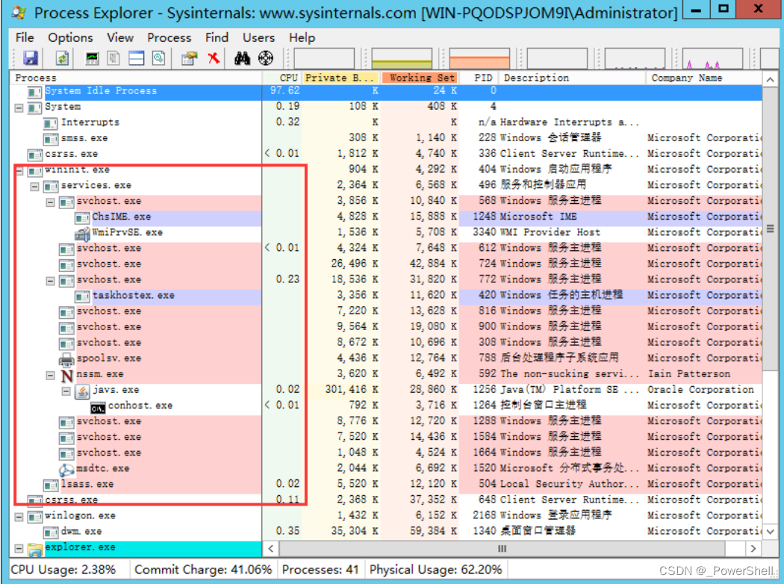
Task: Click the javs.exe Java icon
Action: click(82, 391)
